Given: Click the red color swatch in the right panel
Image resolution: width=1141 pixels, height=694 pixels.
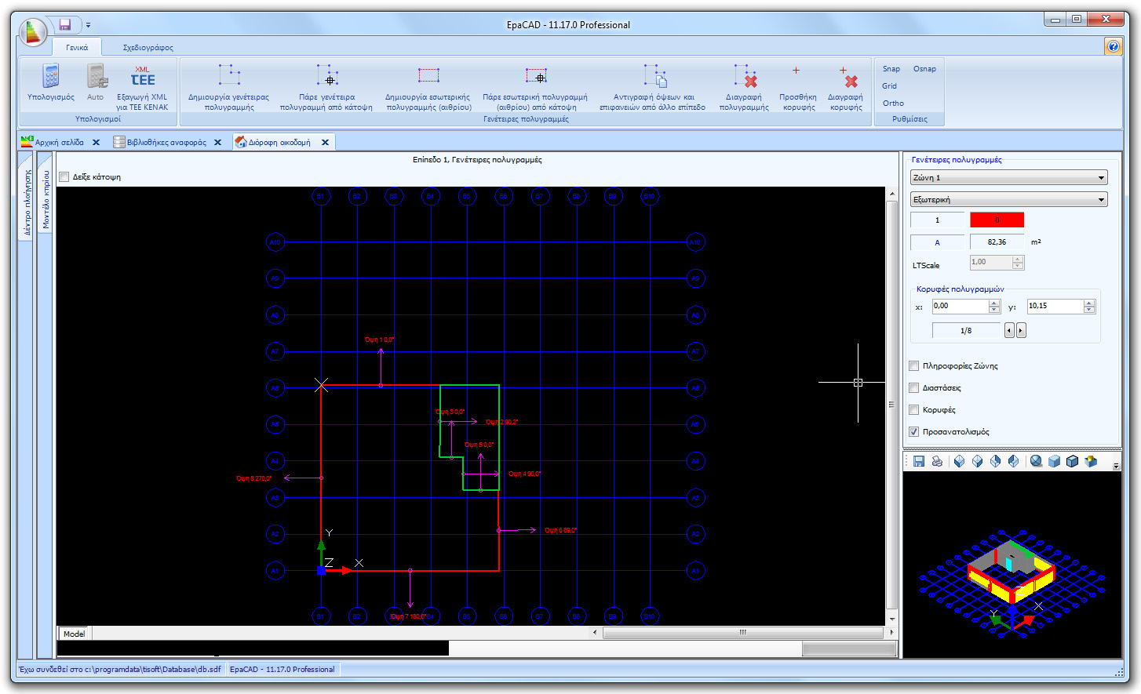Looking at the screenshot, I should click(x=997, y=220).
